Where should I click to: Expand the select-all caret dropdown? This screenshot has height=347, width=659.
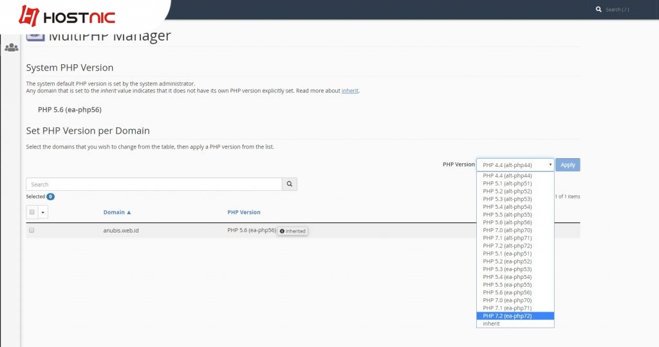pyautogui.click(x=43, y=211)
